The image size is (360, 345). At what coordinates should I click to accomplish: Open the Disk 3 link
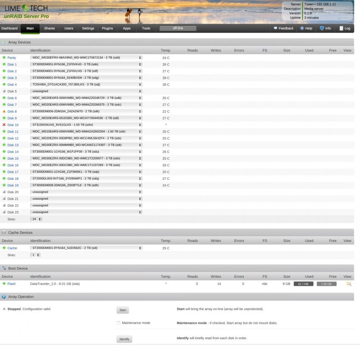click(x=12, y=78)
